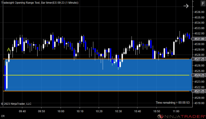Click the 4520.00 price axis label
The width and height of the screenshot is (206, 119).
pos(199,98)
